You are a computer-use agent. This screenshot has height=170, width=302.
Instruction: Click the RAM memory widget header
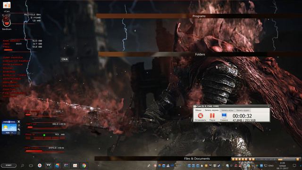click(x=11, y=41)
